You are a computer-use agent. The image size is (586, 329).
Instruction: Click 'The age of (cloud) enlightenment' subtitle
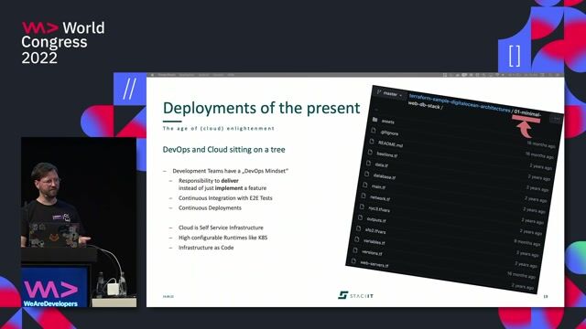tap(219, 128)
